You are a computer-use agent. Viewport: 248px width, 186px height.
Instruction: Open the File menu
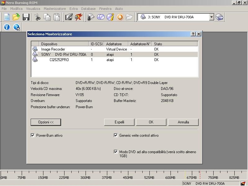[4, 9]
